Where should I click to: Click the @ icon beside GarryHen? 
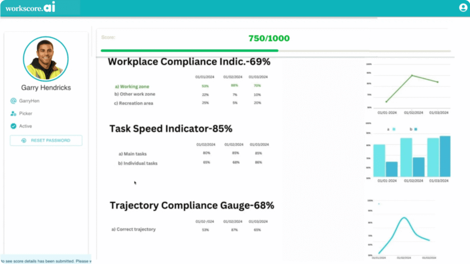pos(13,100)
